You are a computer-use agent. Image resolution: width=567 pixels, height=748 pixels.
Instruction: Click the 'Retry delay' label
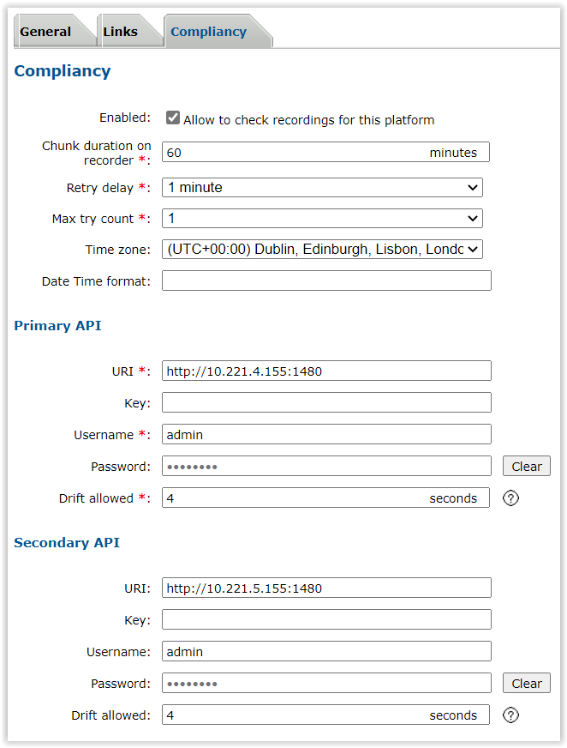[108, 188]
